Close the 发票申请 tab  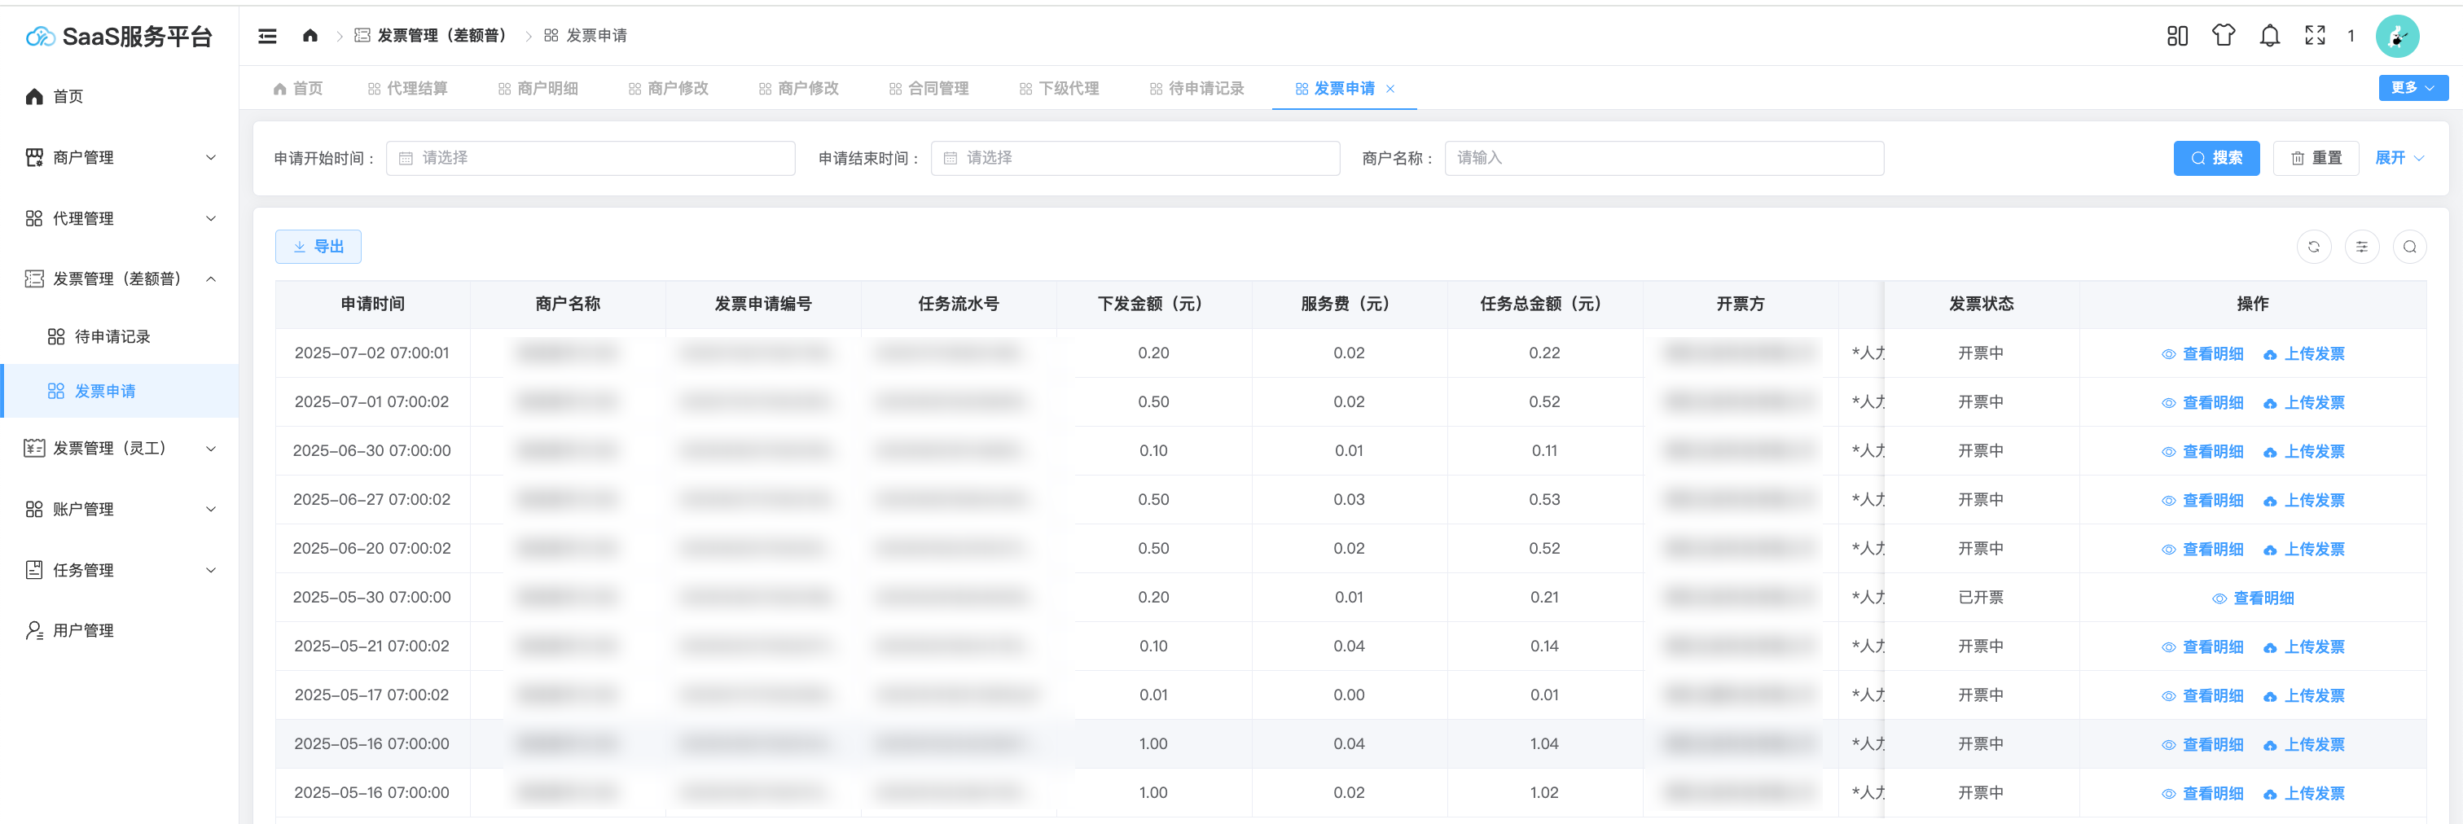click(x=1390, y=89)
